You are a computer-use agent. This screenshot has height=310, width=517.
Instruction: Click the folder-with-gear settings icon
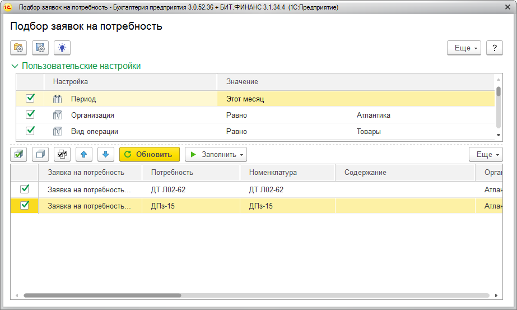click(x=18, y=48)
